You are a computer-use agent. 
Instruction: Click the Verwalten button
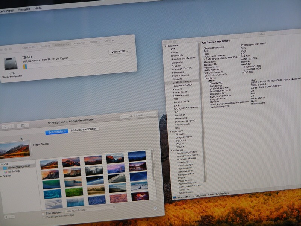120,52
